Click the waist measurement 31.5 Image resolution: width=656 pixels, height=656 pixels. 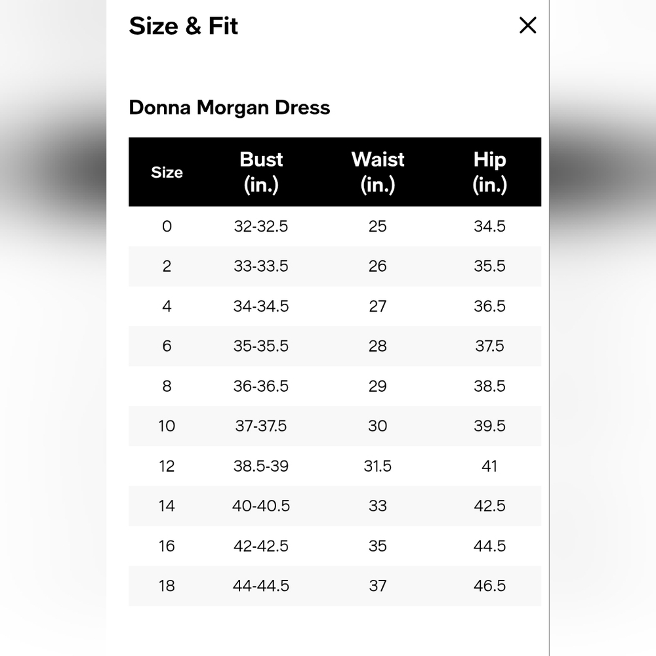tap(378, 466)
